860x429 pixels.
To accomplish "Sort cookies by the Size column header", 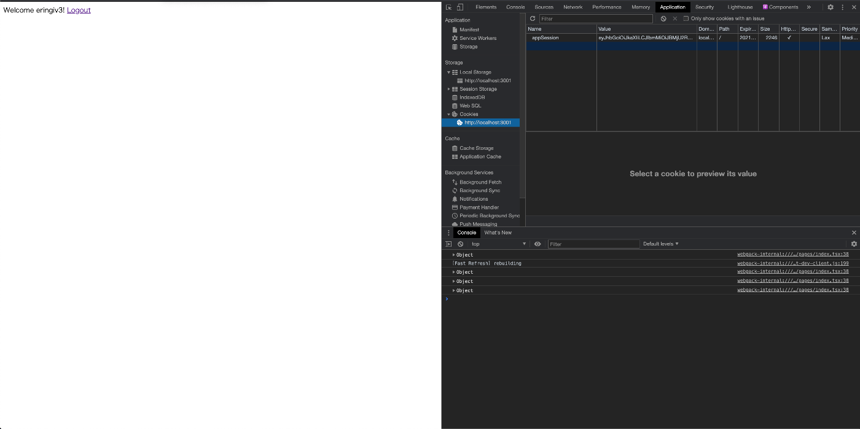I will point(768,29).
